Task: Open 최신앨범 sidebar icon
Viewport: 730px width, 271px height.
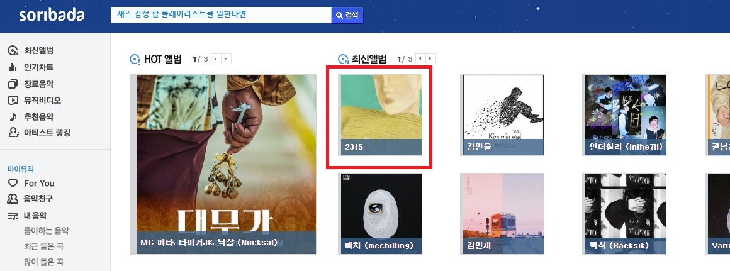Action: pos(13,51)
